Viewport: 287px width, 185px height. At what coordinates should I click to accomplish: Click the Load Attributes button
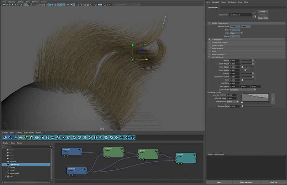tap(246, 182)
